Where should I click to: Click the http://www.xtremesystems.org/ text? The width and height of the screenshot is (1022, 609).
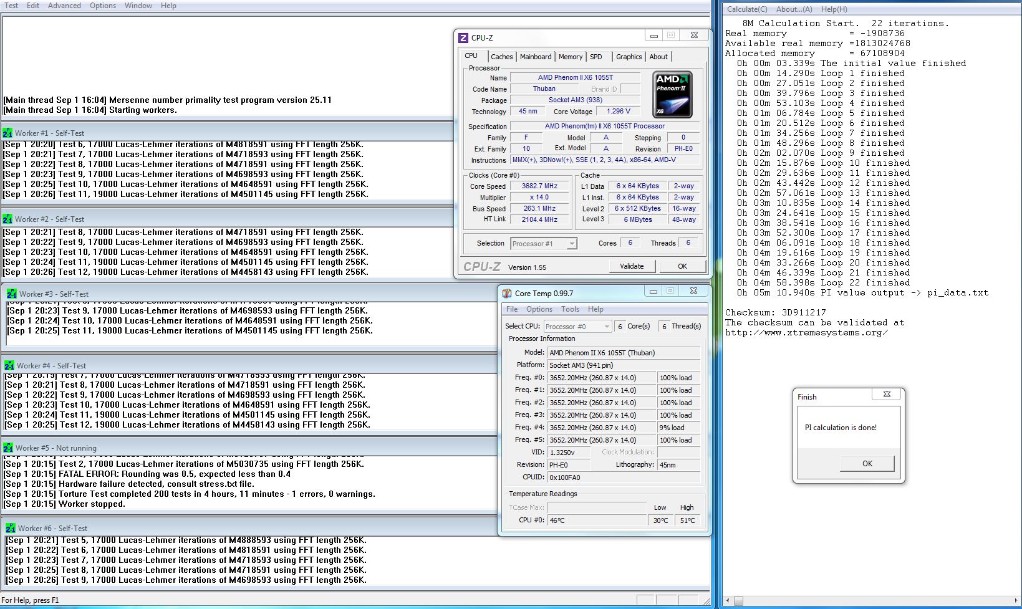pyautogui.click(x=806, y=332)
